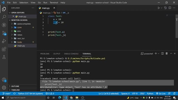Click the Test class breadcrumb
Image resolution: width=178 pixels, height=100 pixels.
point(57,13)
